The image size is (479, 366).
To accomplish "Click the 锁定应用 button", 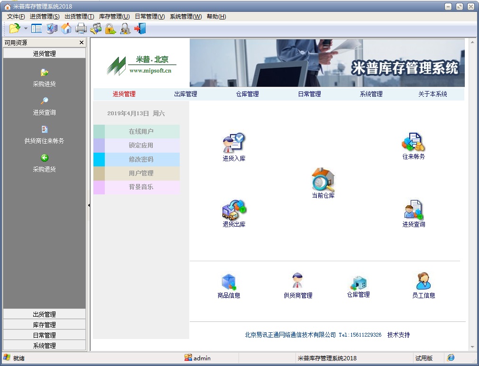I will tap(137, 145).
